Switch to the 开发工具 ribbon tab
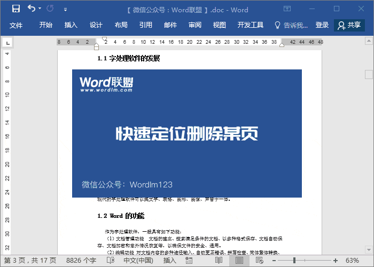Screen dimensions: 374x267 (251, 25)
